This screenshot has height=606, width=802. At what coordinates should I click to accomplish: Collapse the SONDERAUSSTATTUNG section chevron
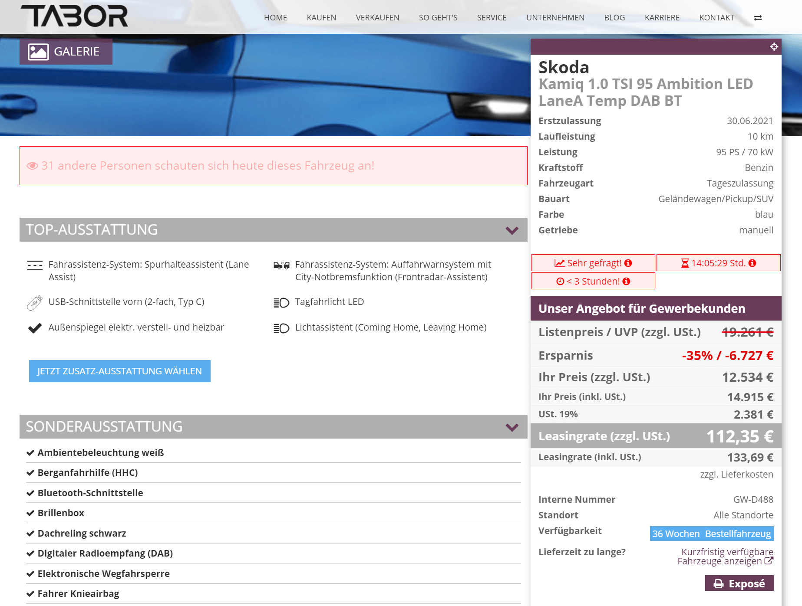pos(512,427)
